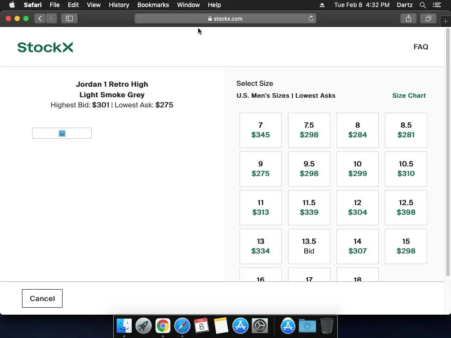Click the StockX logo
451x338 pixels.
coord(45,47)
